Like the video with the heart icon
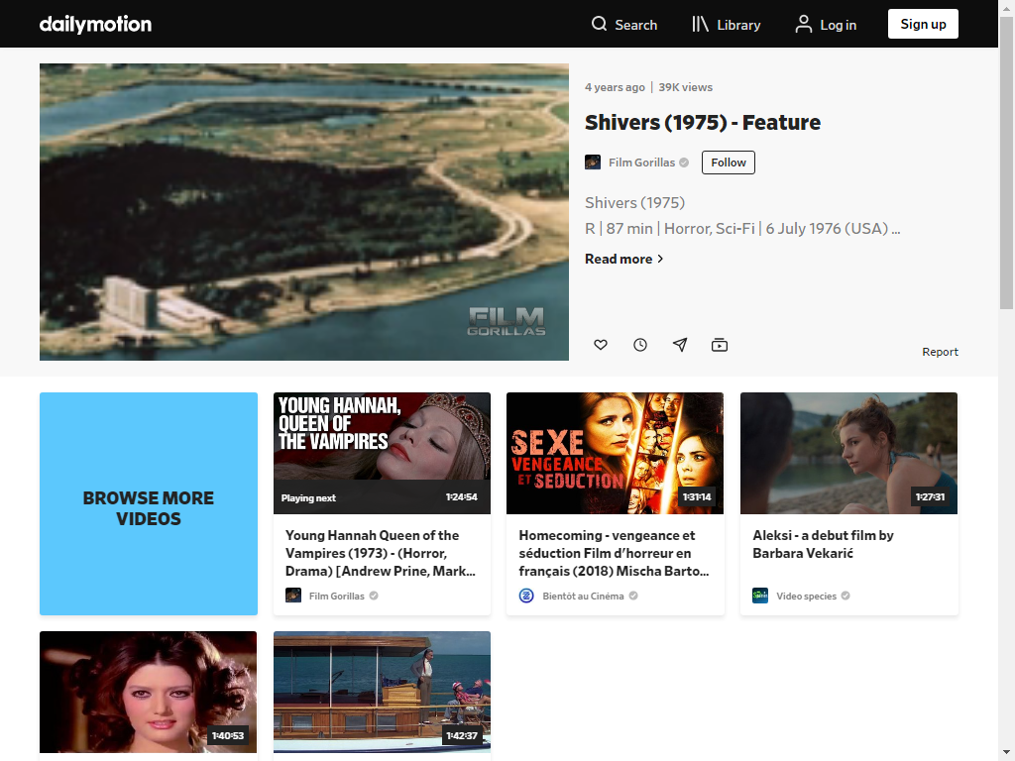The height and width of the screenshot is (761, 1015). click(601, 345)
